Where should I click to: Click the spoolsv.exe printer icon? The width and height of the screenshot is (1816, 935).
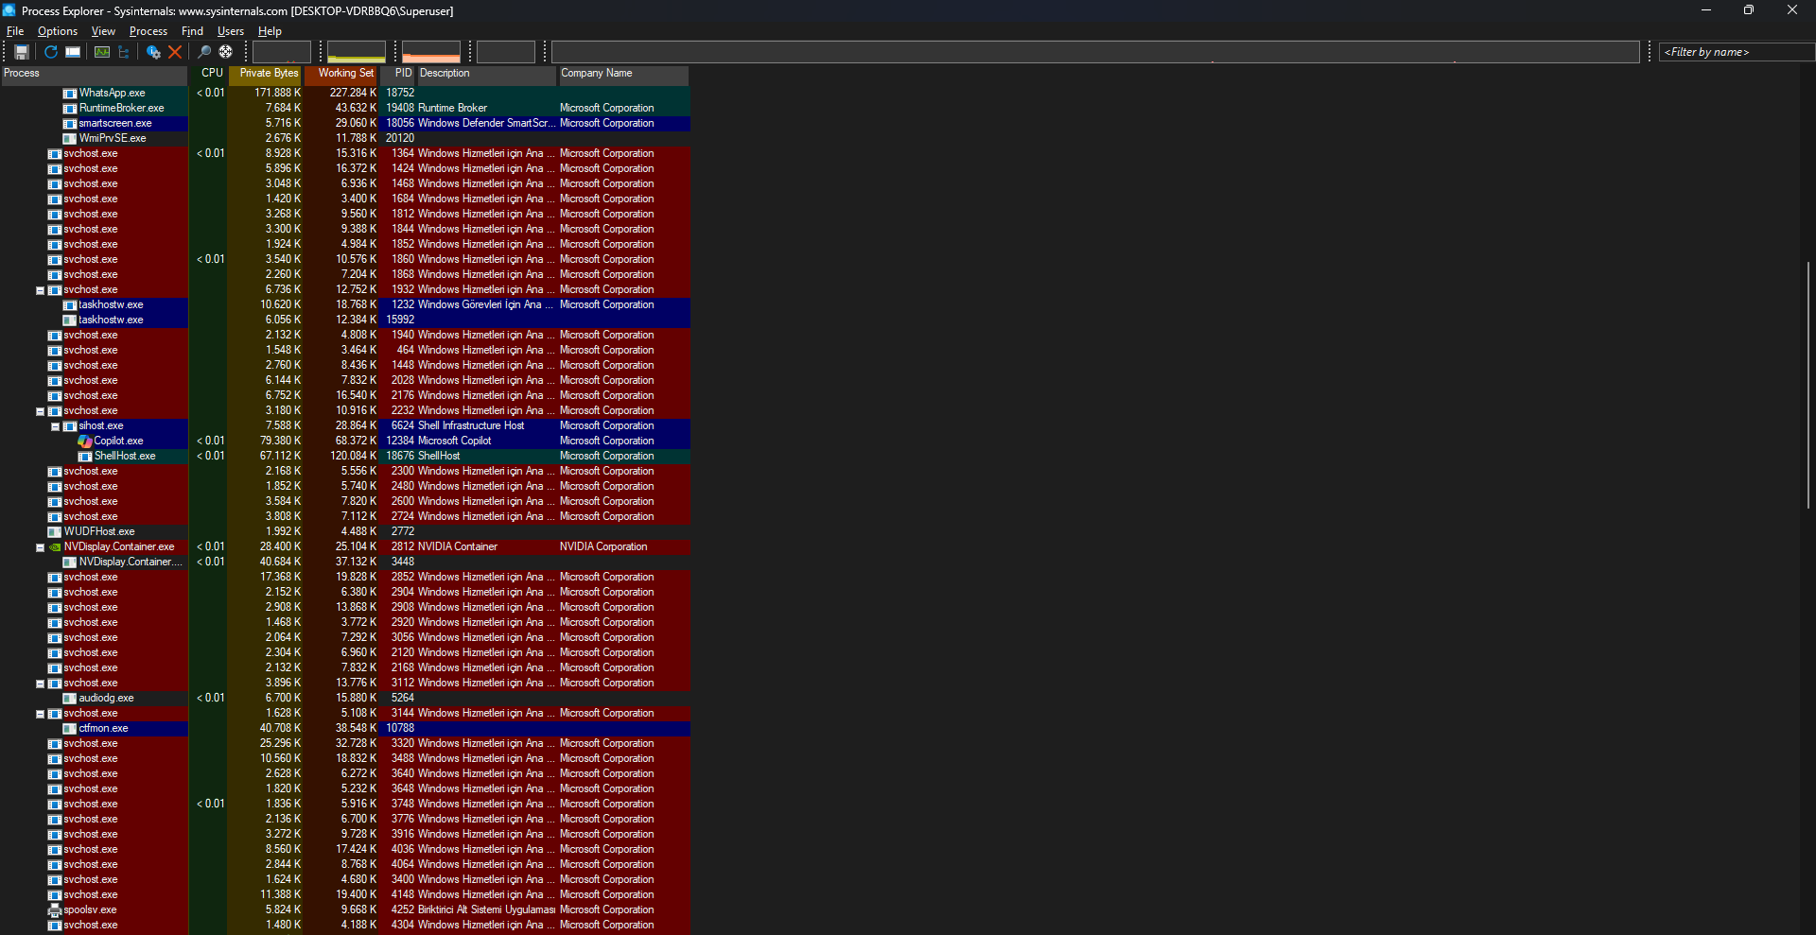(55, 910)
